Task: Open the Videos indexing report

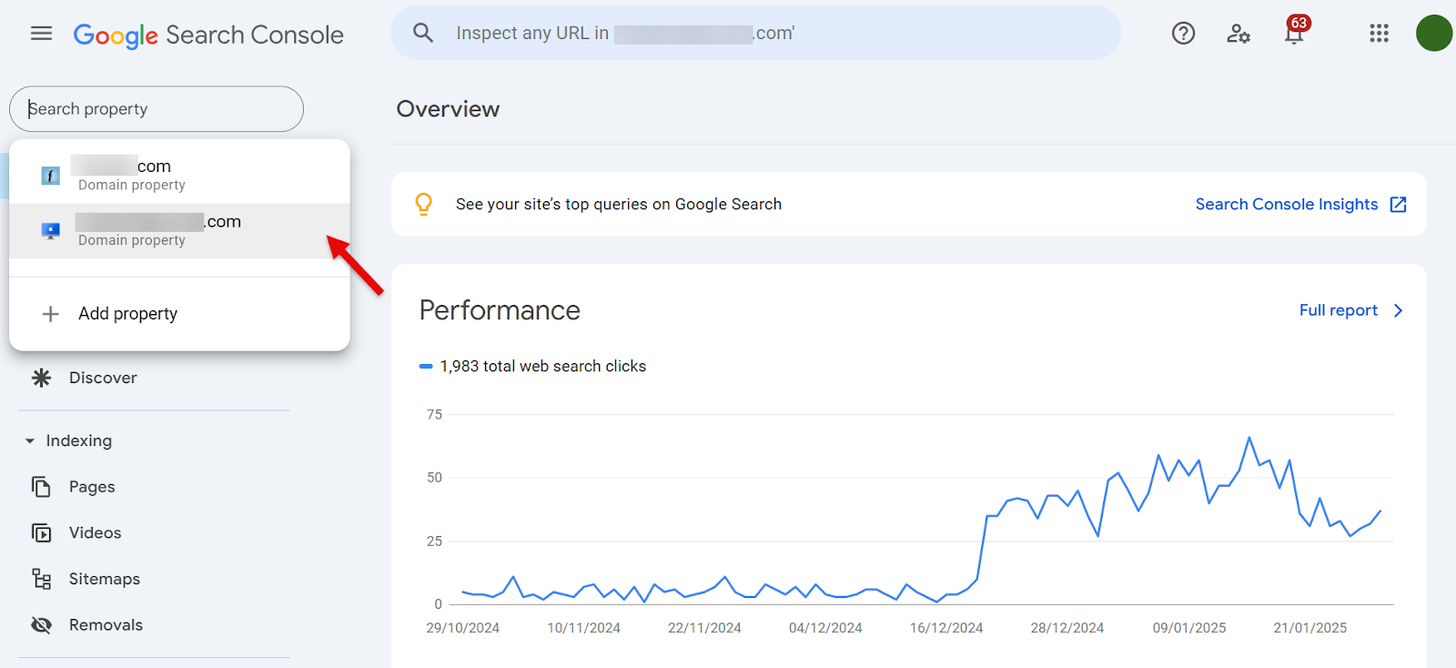Action: point(95,533)
